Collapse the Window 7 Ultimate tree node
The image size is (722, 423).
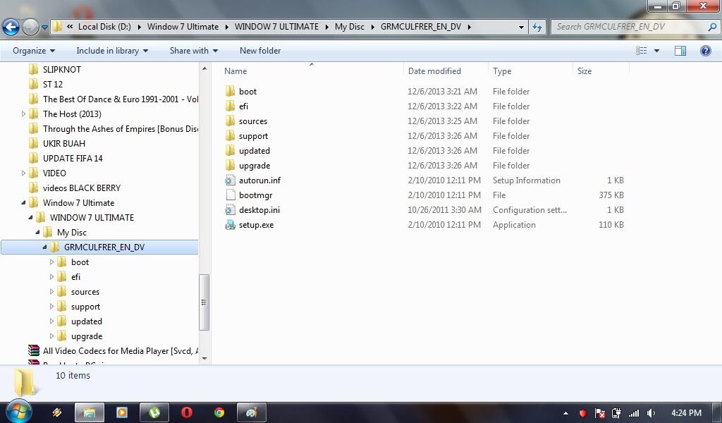tap(23, 202)
